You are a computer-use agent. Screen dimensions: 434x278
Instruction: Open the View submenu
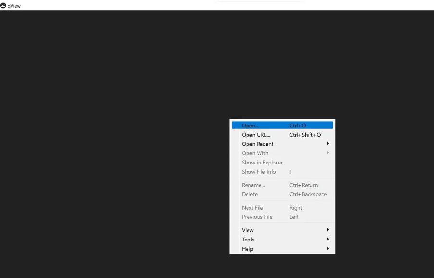282,230
